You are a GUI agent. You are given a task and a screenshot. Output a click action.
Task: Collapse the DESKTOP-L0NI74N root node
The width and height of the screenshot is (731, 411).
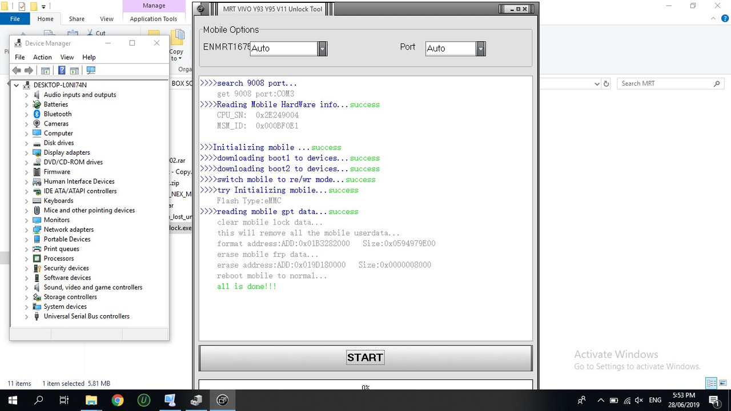coord(17,85)
